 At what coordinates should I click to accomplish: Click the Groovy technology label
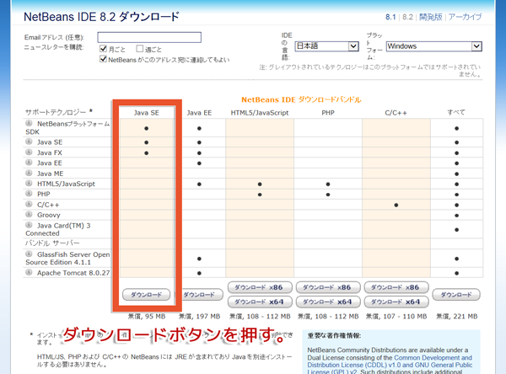49,215
